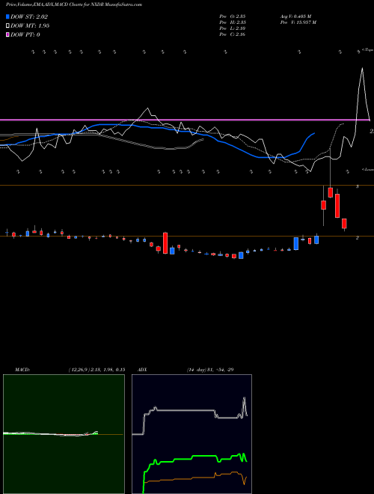Click inside the green MACD chart panel
This screenshot has width=374, height=494.
[x=64, y=434]
